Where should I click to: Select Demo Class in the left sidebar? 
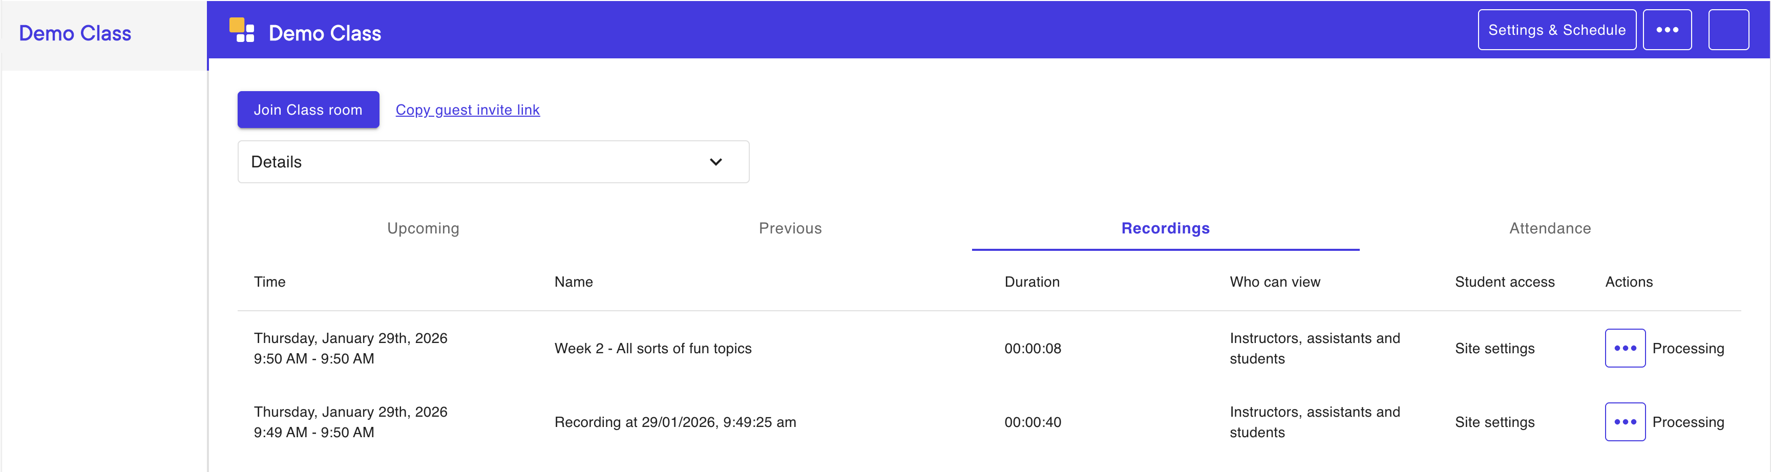point(75,34)
